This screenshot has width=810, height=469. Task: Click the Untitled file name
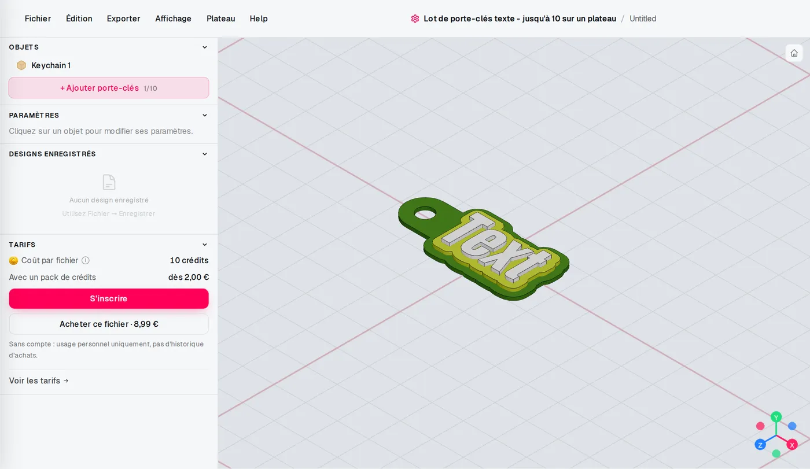click(x=643, y=19)
